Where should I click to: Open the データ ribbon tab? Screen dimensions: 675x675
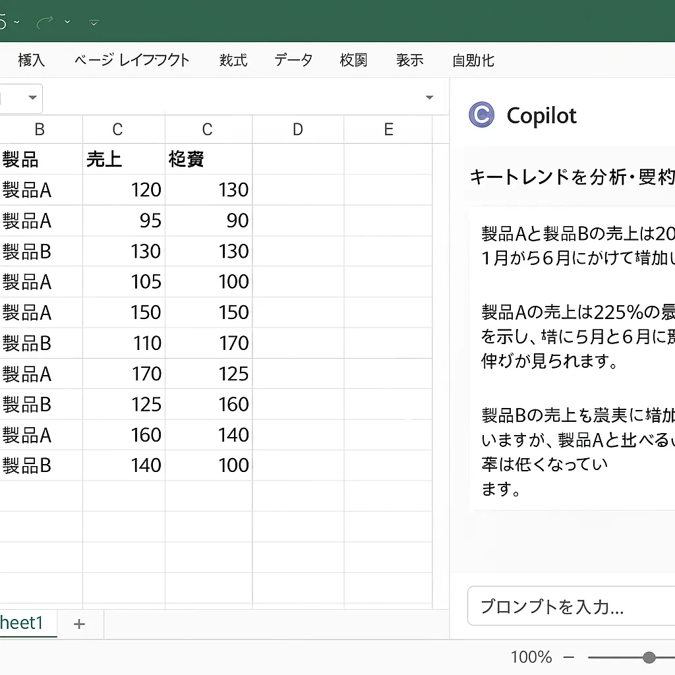point(293,61)
